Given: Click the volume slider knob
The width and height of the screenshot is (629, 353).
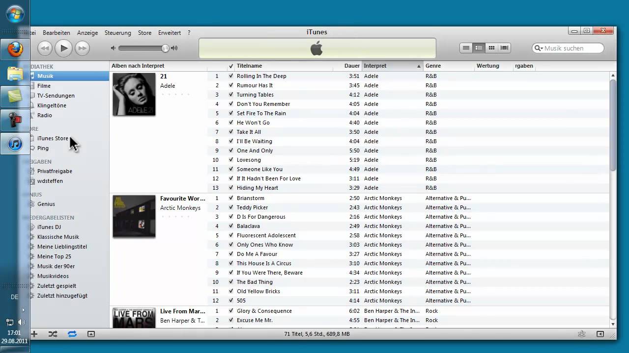Looking at the screenshot, I should pos(165,48).
